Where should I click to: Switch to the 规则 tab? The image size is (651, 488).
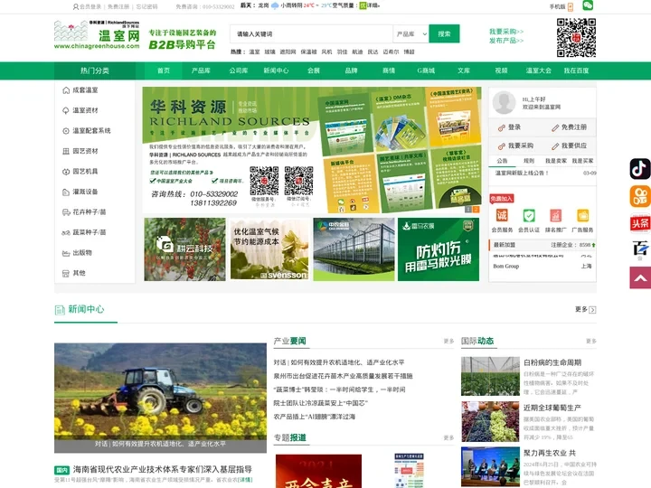(529, 161)
